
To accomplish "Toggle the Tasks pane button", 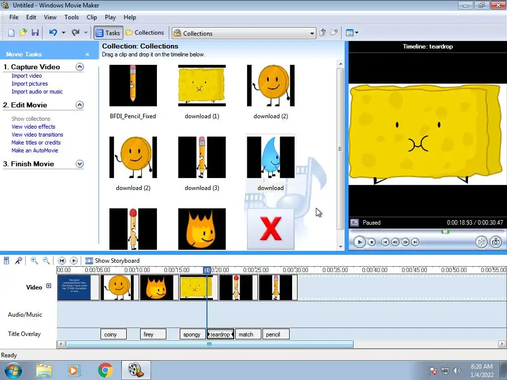I will (x=108, y=33).
